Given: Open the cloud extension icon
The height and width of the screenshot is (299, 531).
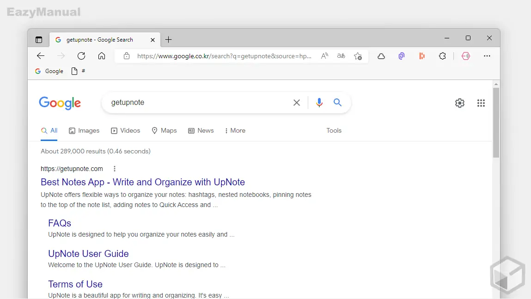Looking at the screenshot, I should click(x=381, y=56).
